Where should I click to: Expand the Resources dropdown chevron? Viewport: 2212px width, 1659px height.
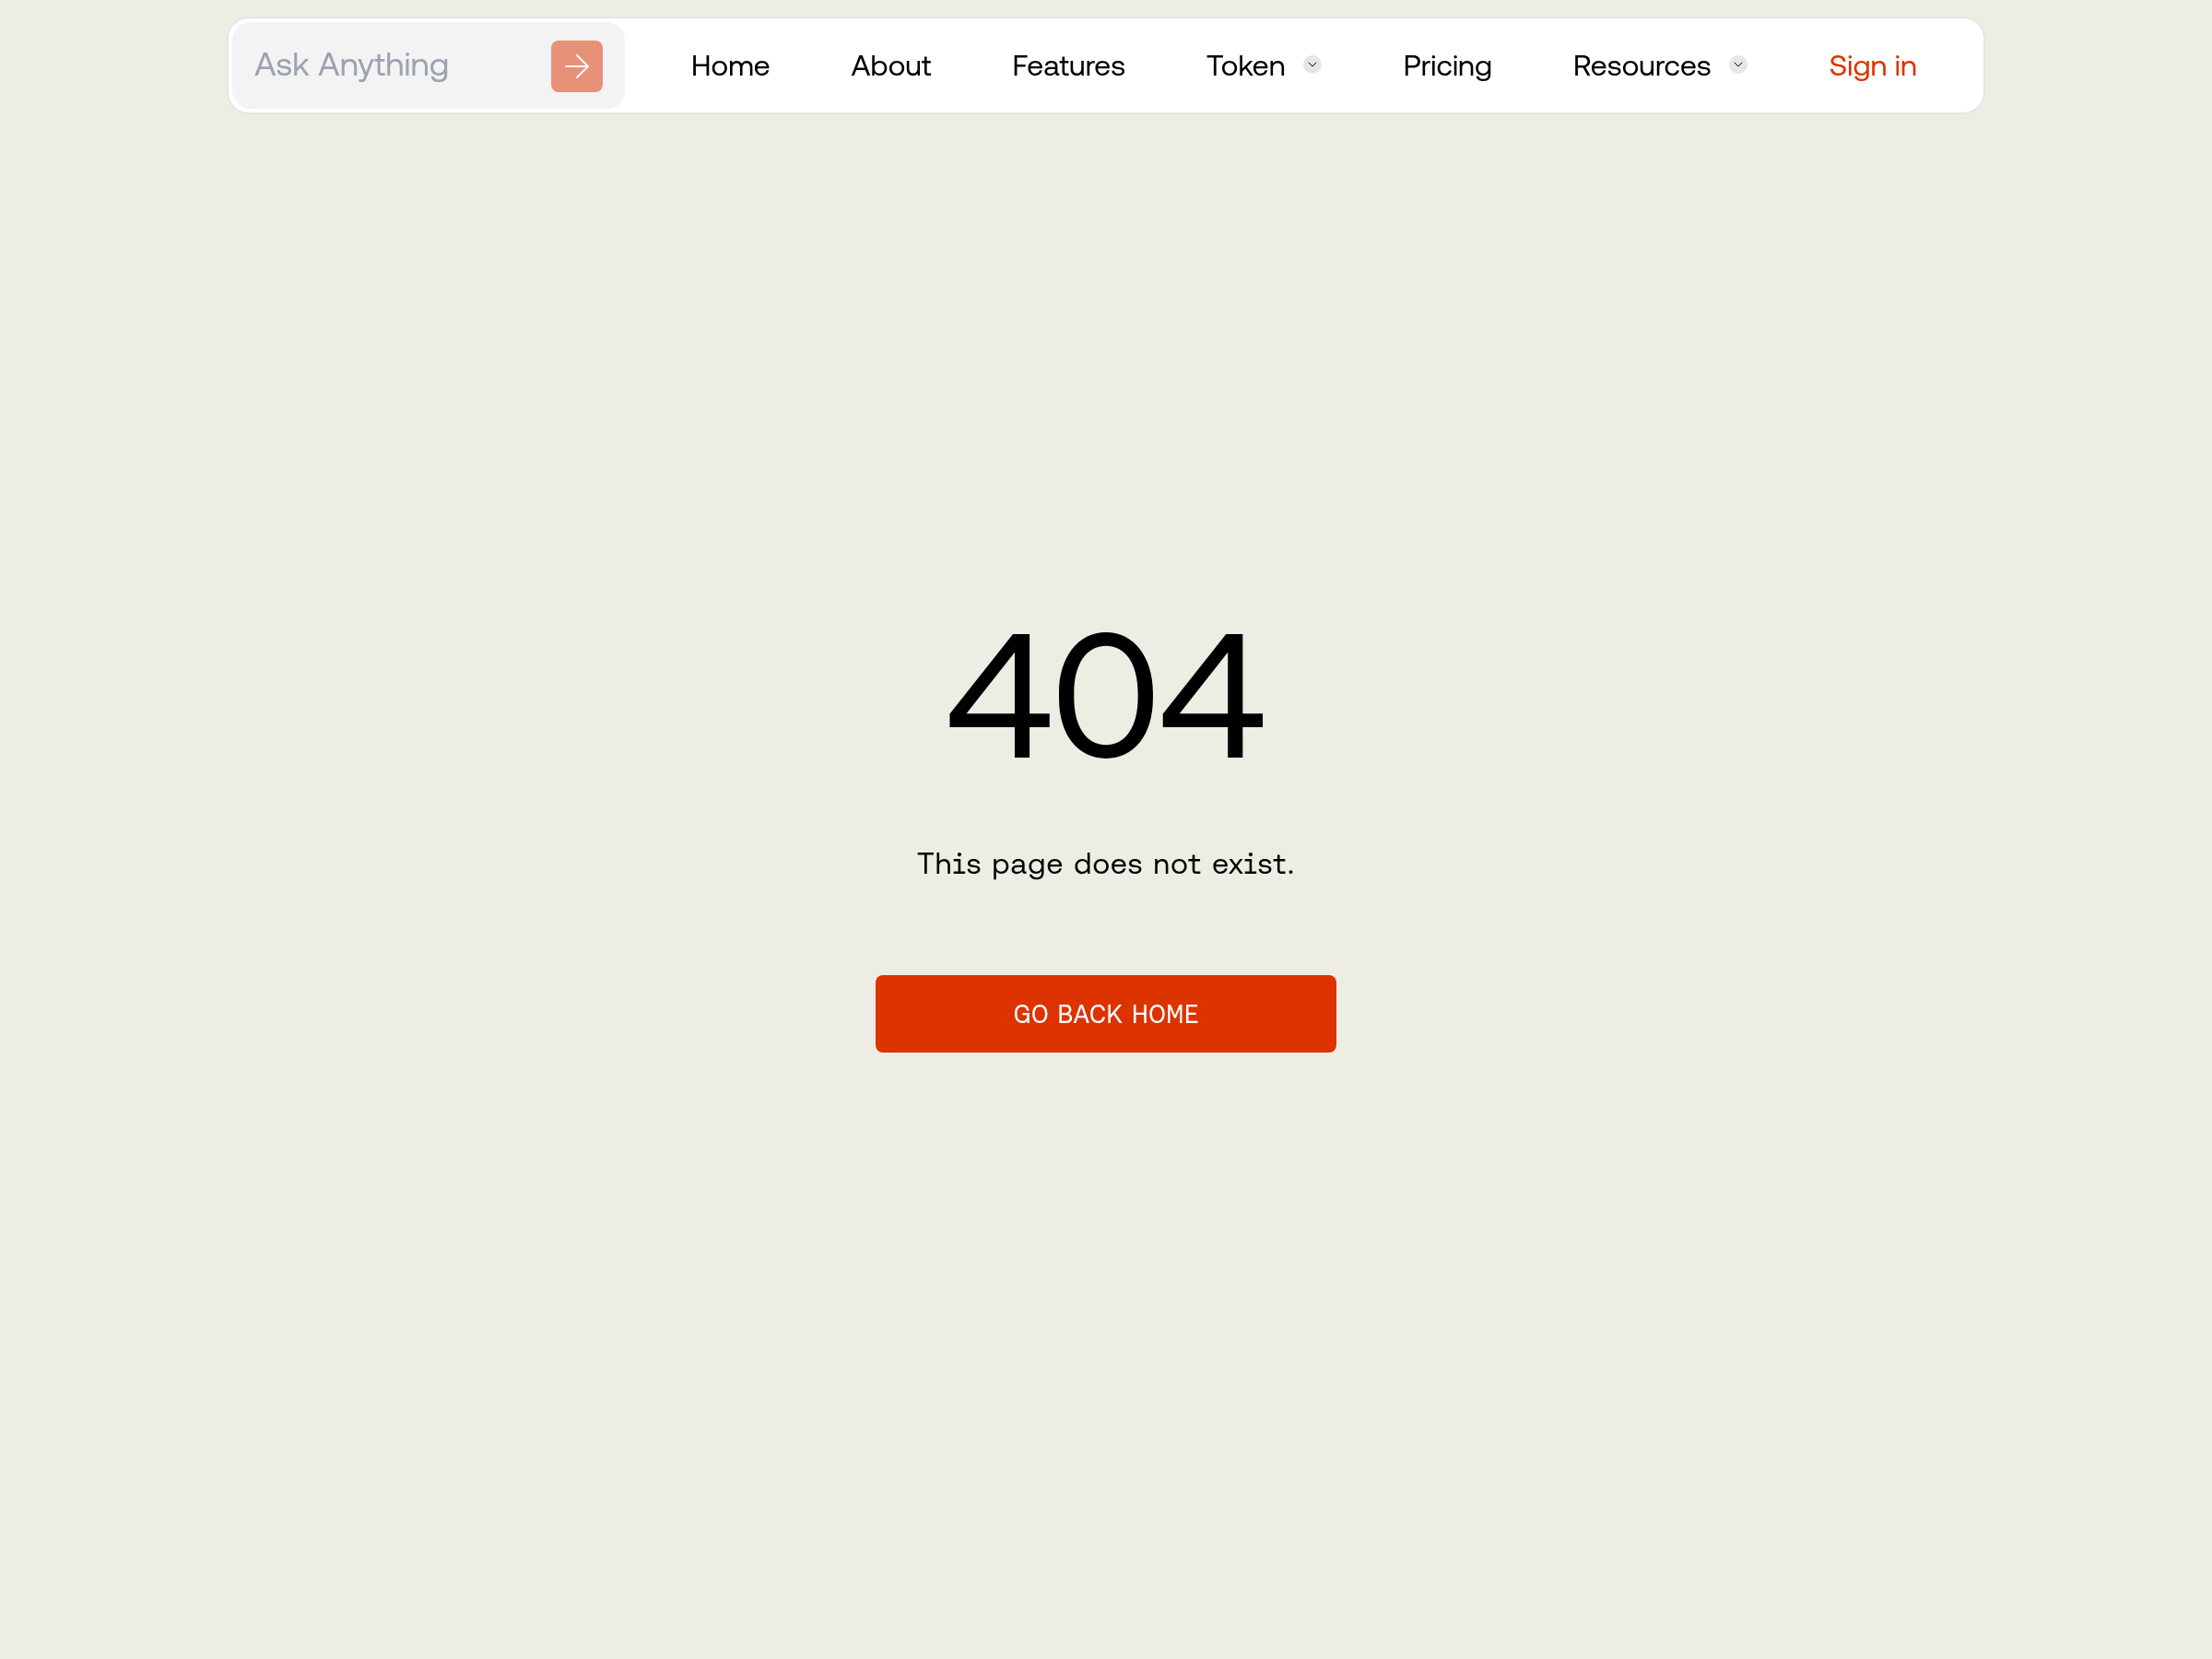(1738, 65)
